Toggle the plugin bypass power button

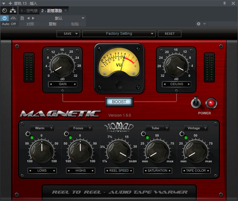point(4,18)
